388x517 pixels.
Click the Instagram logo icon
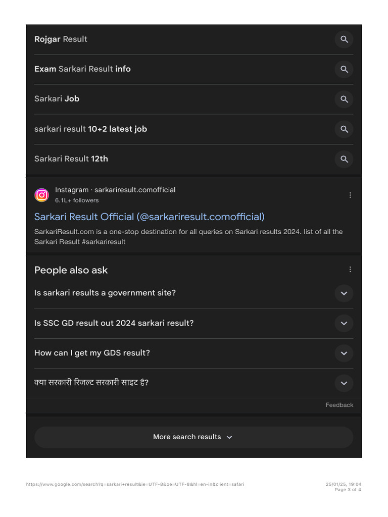tap(41, 195)
